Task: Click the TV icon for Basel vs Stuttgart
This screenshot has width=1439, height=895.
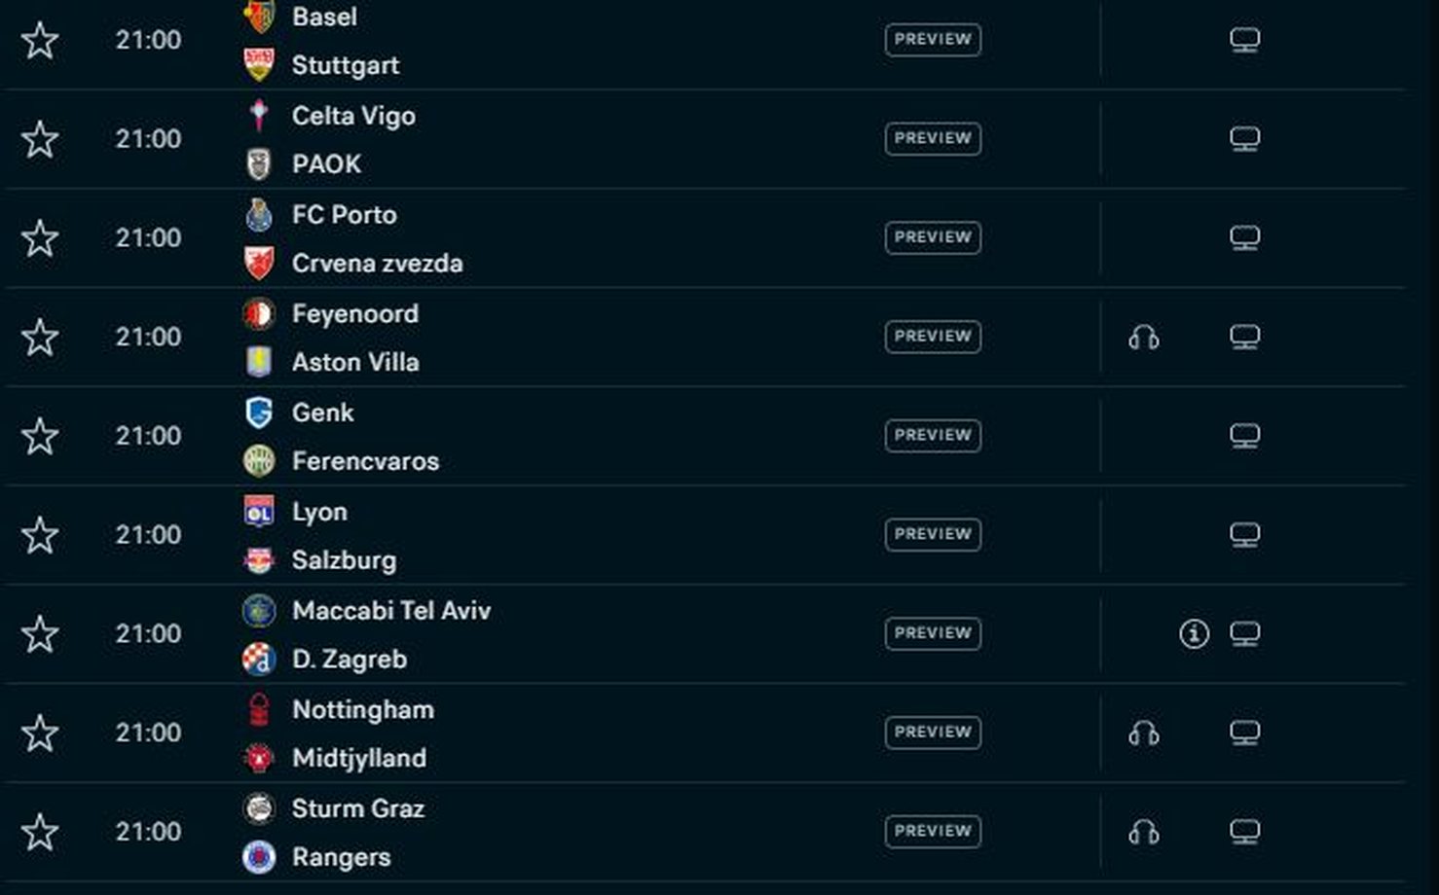Action: pos(1244,41)
